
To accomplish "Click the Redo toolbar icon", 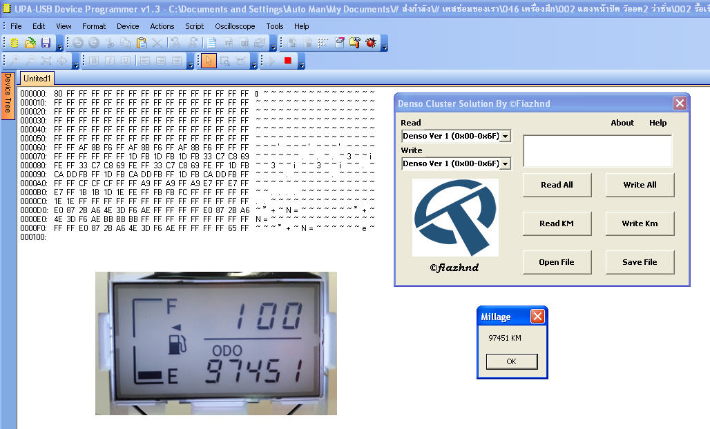I will (94, 43).
